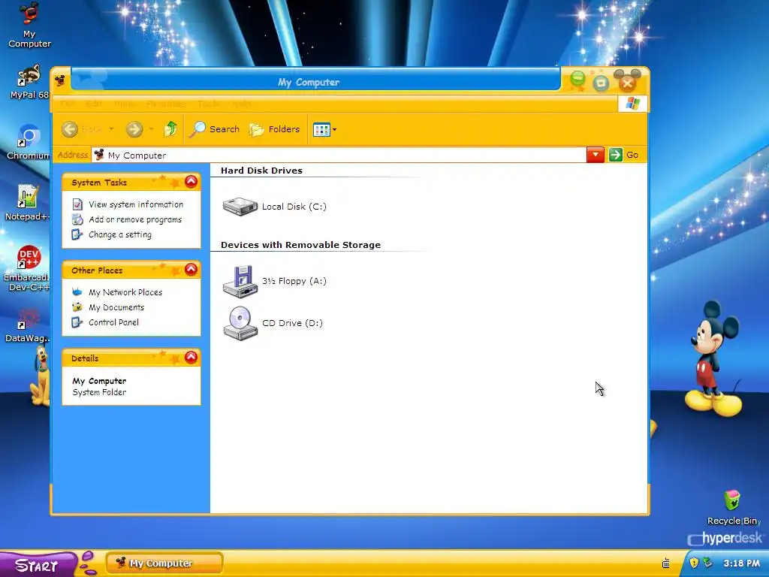
Task: Collapse the Details panel
Action: [191, 357]
